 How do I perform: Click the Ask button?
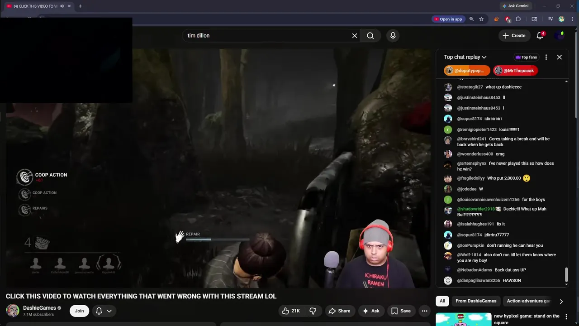[371, 311]
